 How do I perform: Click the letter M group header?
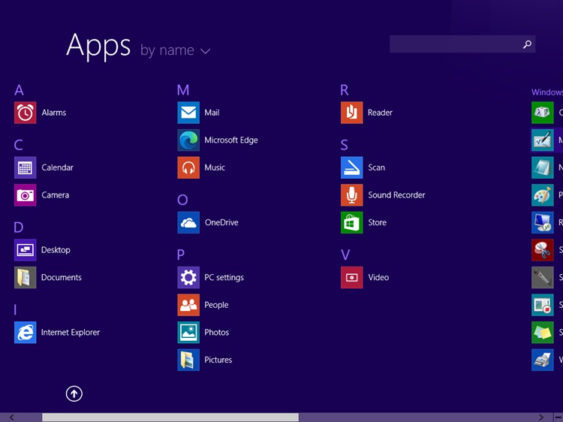click(183, 90)
